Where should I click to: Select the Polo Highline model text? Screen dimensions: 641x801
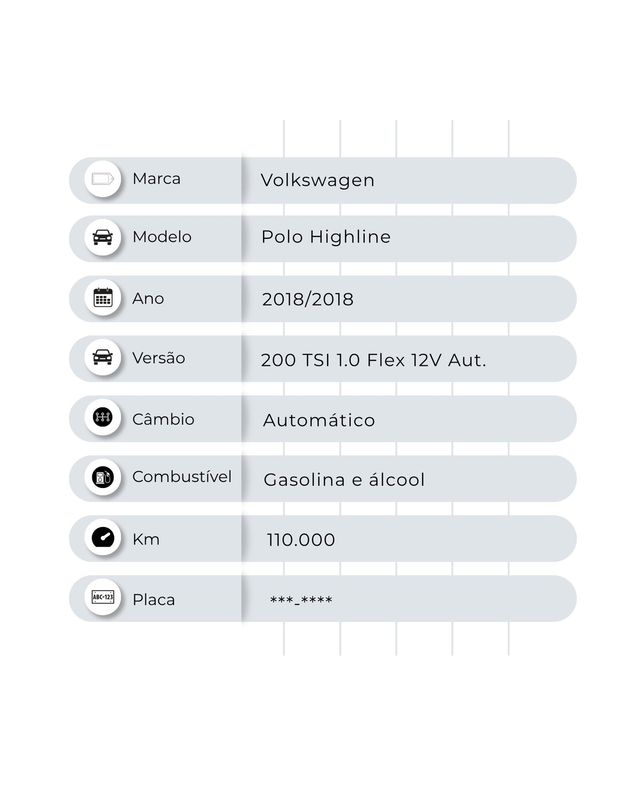[326, 237]
